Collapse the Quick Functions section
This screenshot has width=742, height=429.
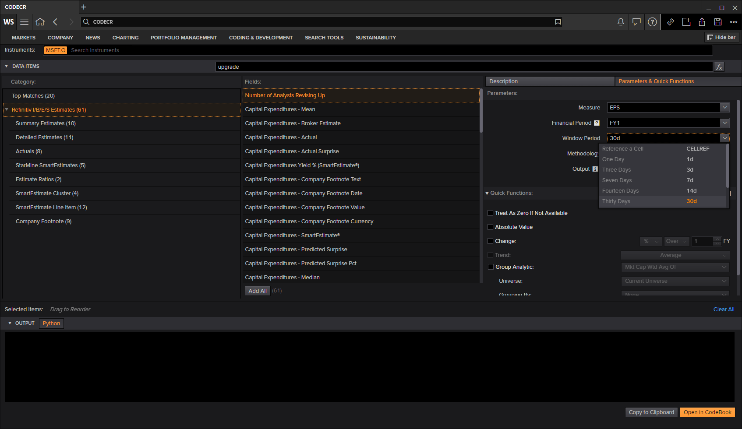[487, 193]
